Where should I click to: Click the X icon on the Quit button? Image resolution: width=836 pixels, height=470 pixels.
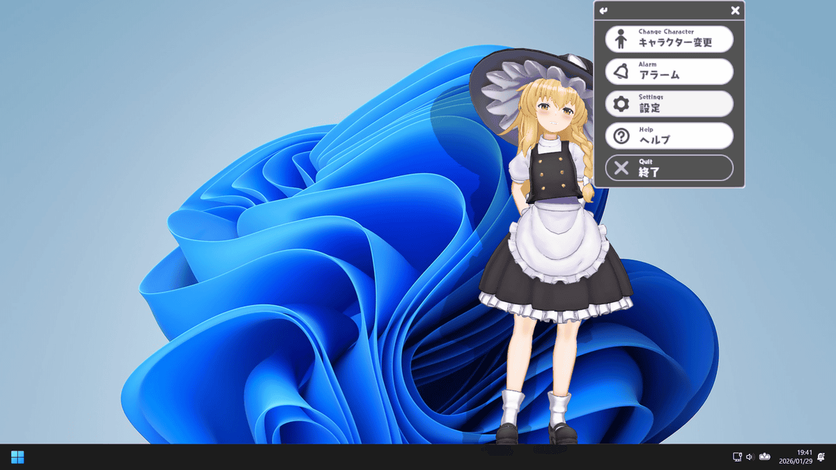[x=621, y=169]
